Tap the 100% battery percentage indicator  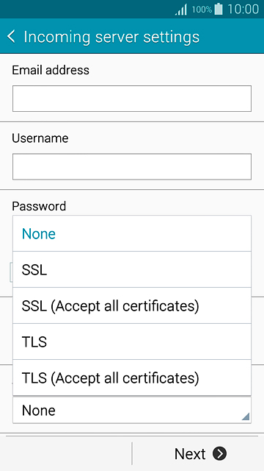click(202, 10)
